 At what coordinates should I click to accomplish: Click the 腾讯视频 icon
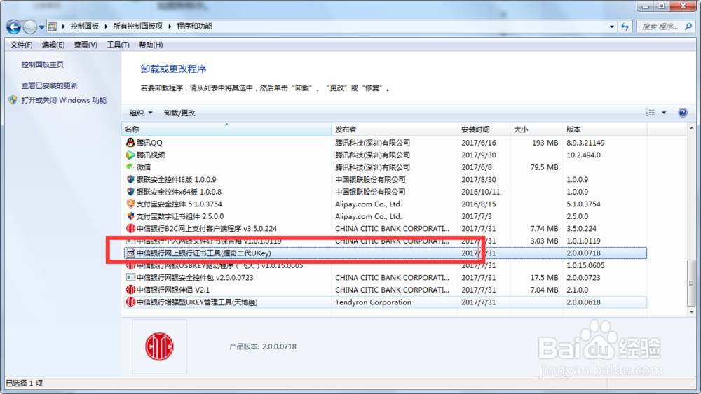point(130,155)
